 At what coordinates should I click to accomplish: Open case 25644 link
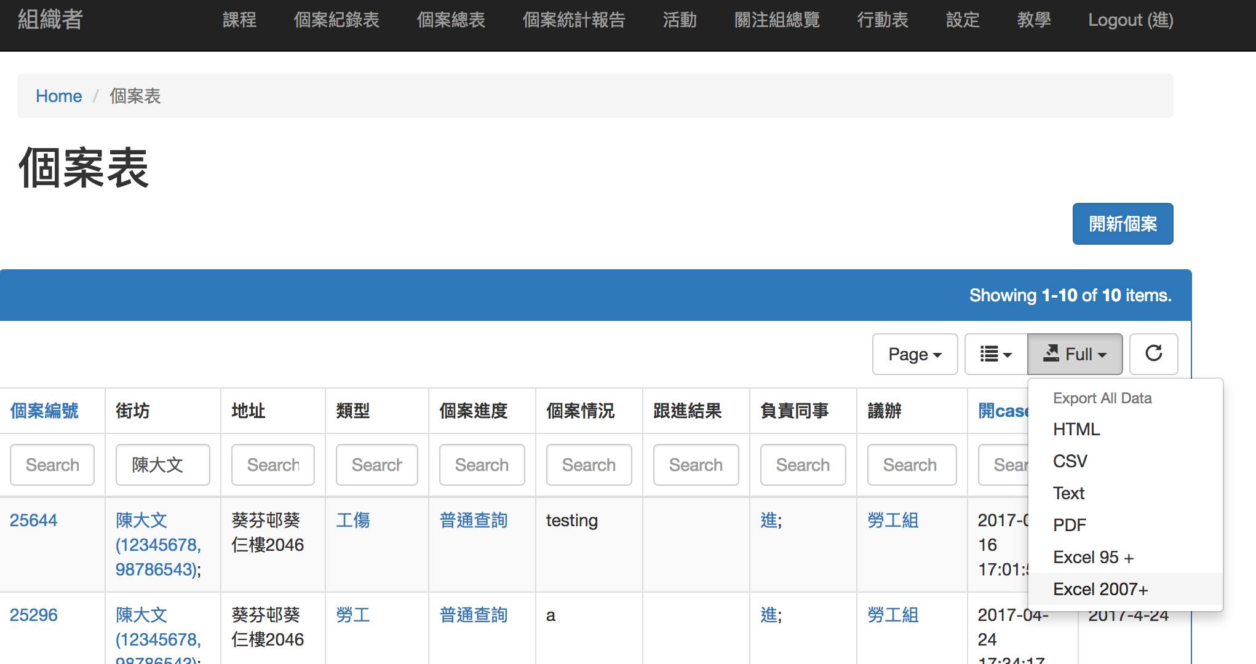(33, 520)
